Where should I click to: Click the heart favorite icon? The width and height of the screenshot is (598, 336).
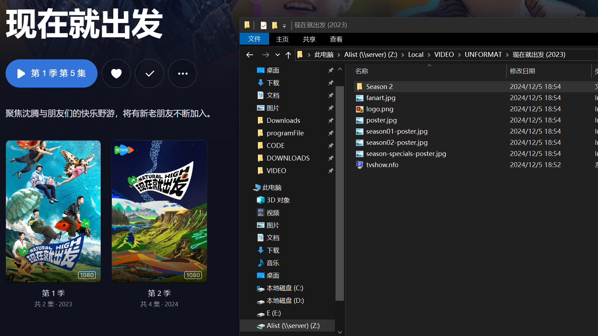coord(116,73)
